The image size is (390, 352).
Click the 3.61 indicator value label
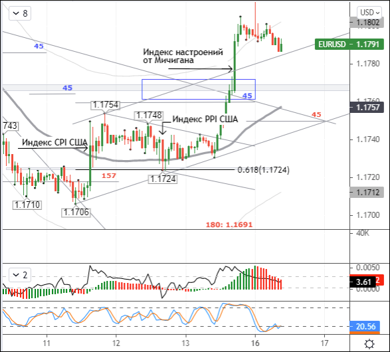(x=362, y=282)
